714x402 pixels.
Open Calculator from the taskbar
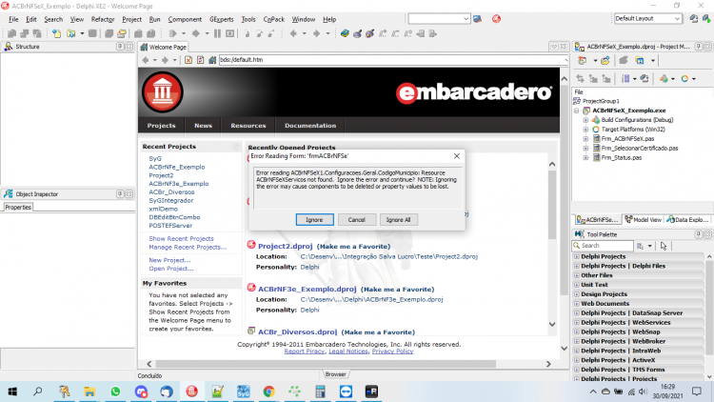[x=320, y=392]
